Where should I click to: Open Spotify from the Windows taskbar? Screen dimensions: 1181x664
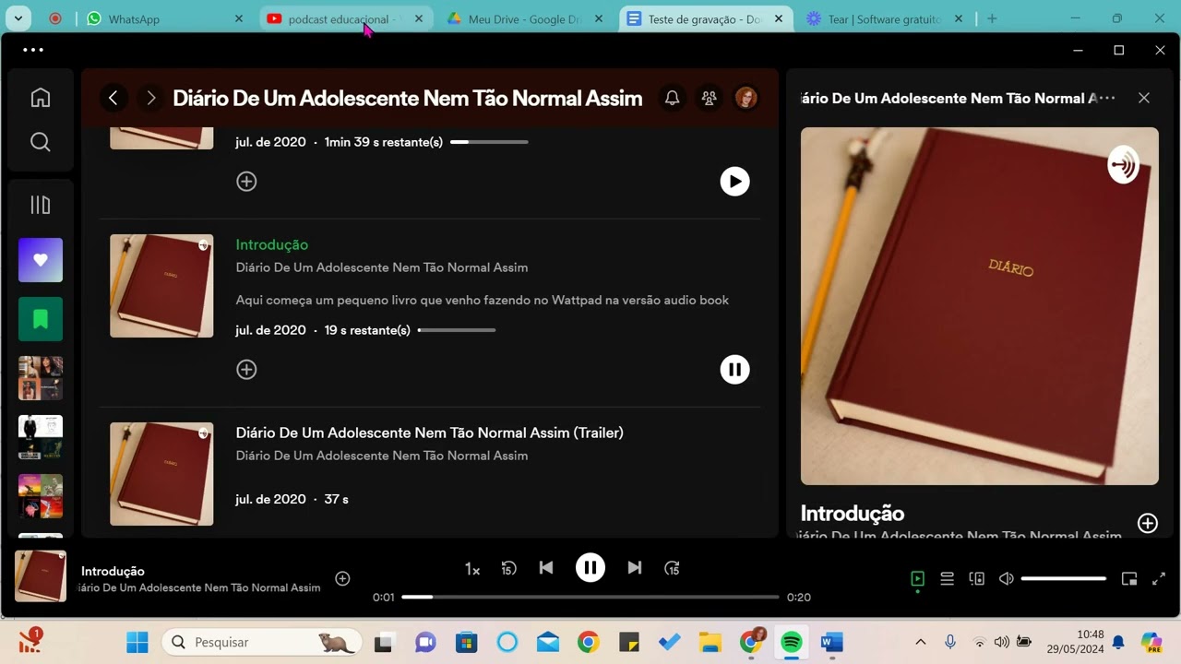pos(791,642)
